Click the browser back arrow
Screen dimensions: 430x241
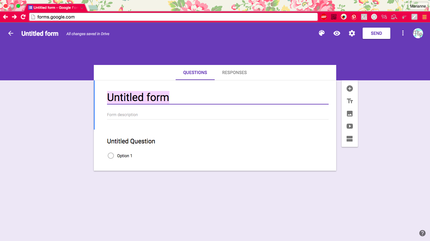(5, 17)
